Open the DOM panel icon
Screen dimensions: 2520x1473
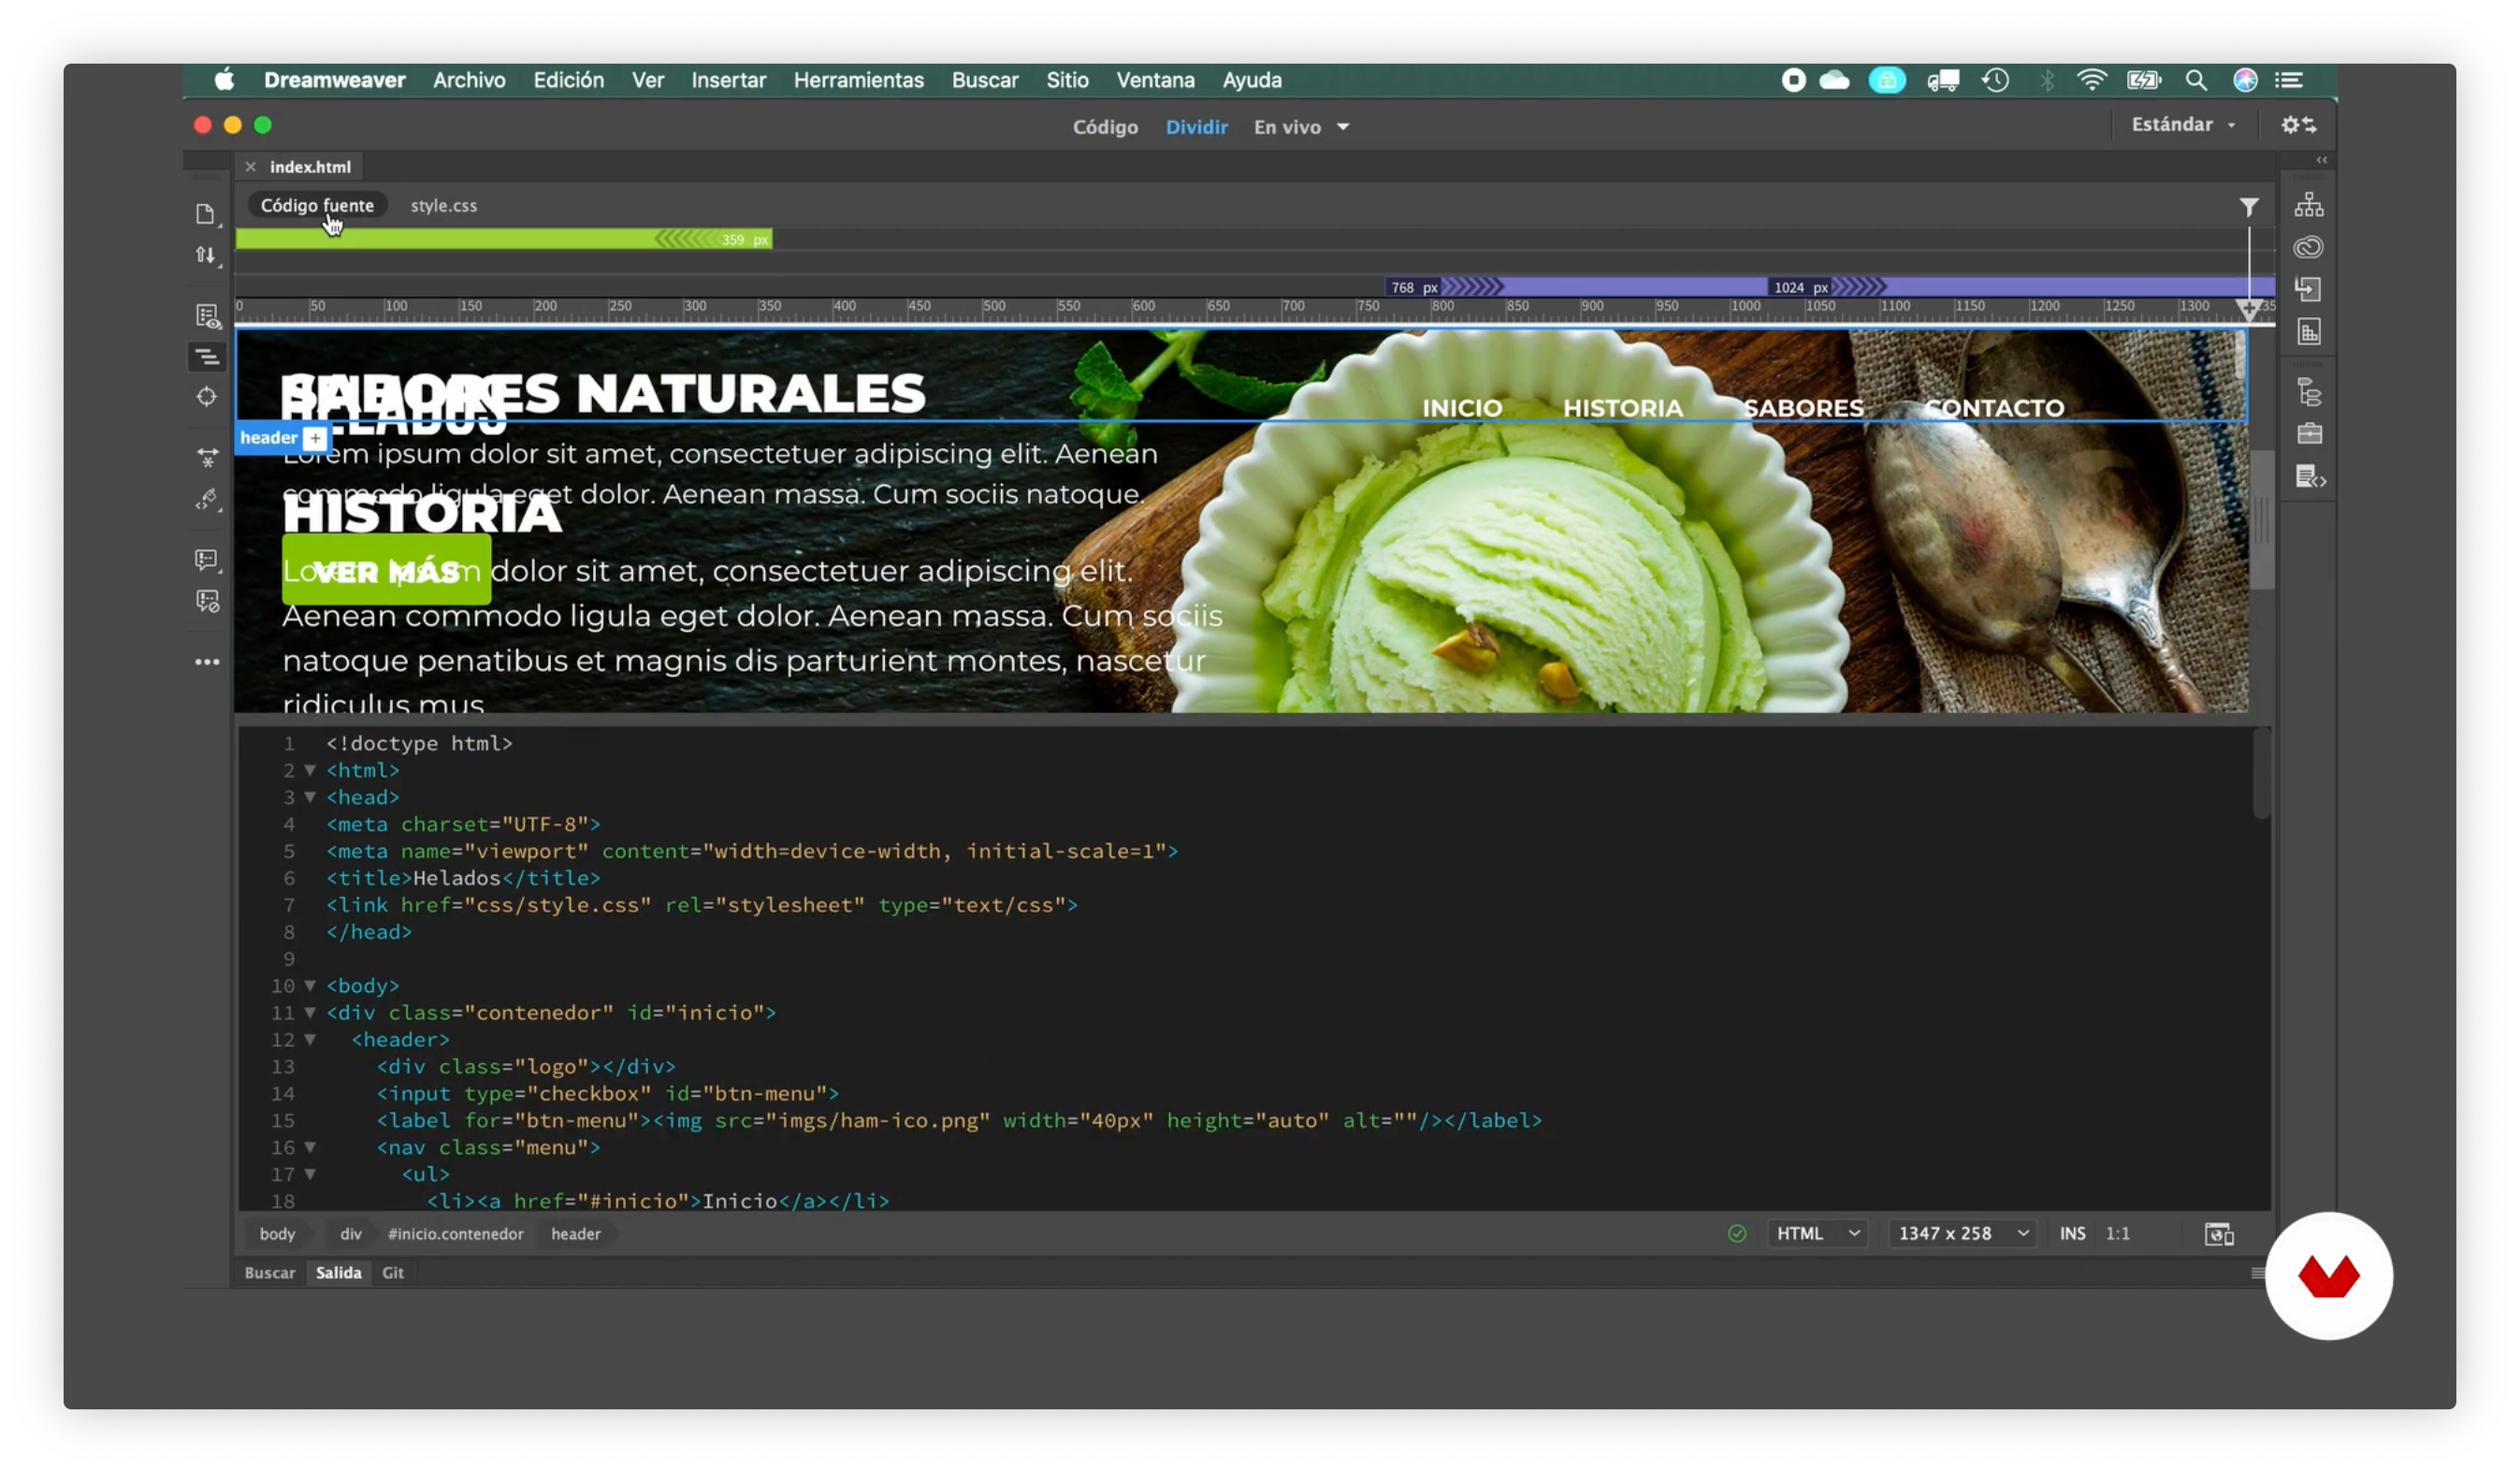(2308, 392)
